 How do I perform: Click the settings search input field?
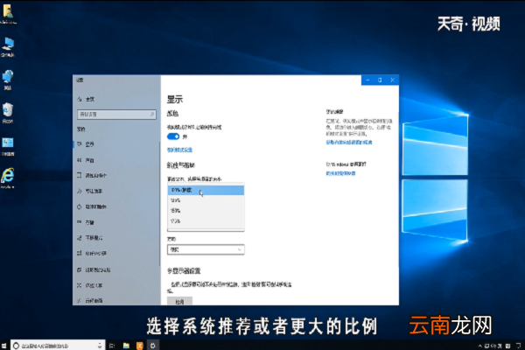(116, 115)
